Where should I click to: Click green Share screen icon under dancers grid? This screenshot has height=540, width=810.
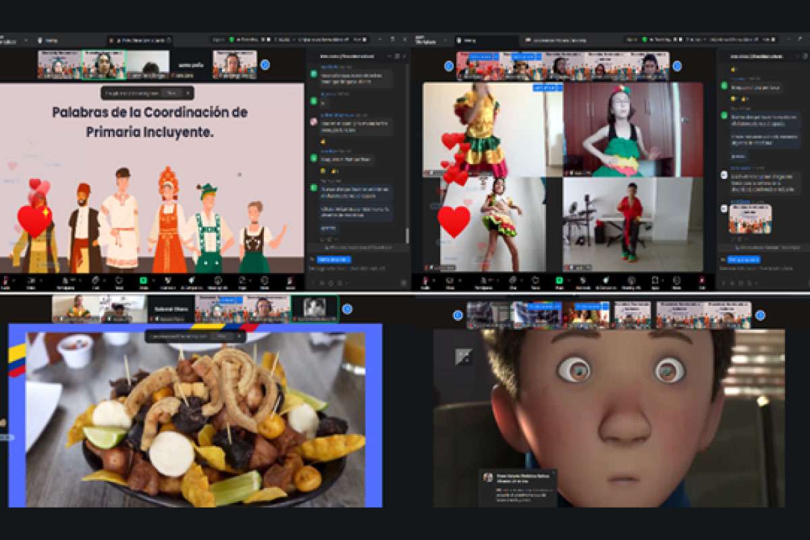559,279
